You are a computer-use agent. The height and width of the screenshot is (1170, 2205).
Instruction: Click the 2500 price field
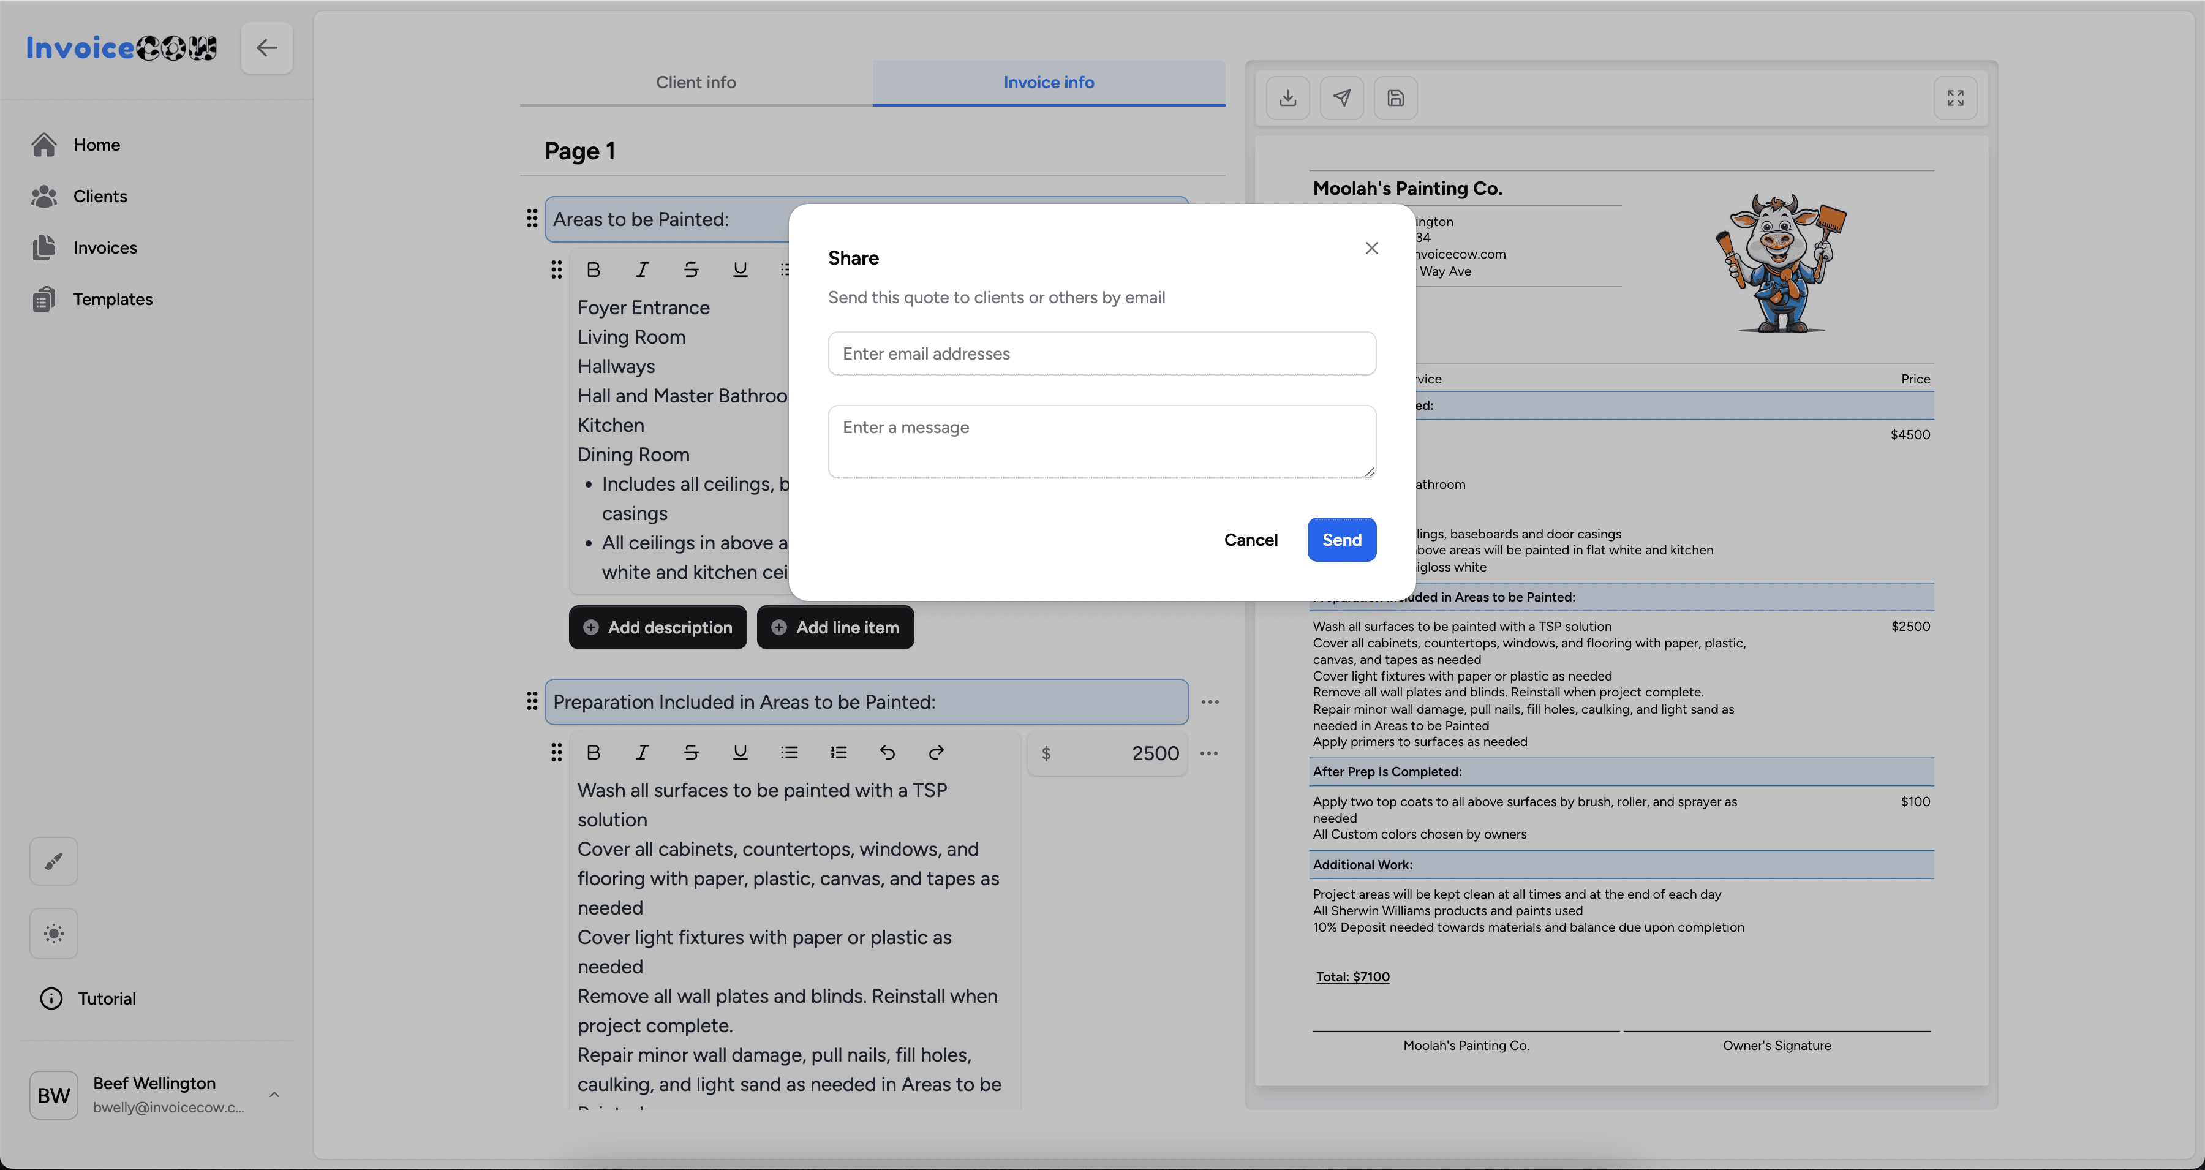(x=1107, y=753)
